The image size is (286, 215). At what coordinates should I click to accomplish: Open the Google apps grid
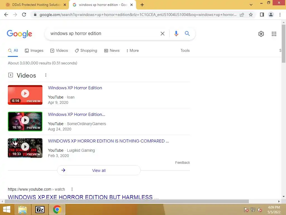(x=274, y=34)
